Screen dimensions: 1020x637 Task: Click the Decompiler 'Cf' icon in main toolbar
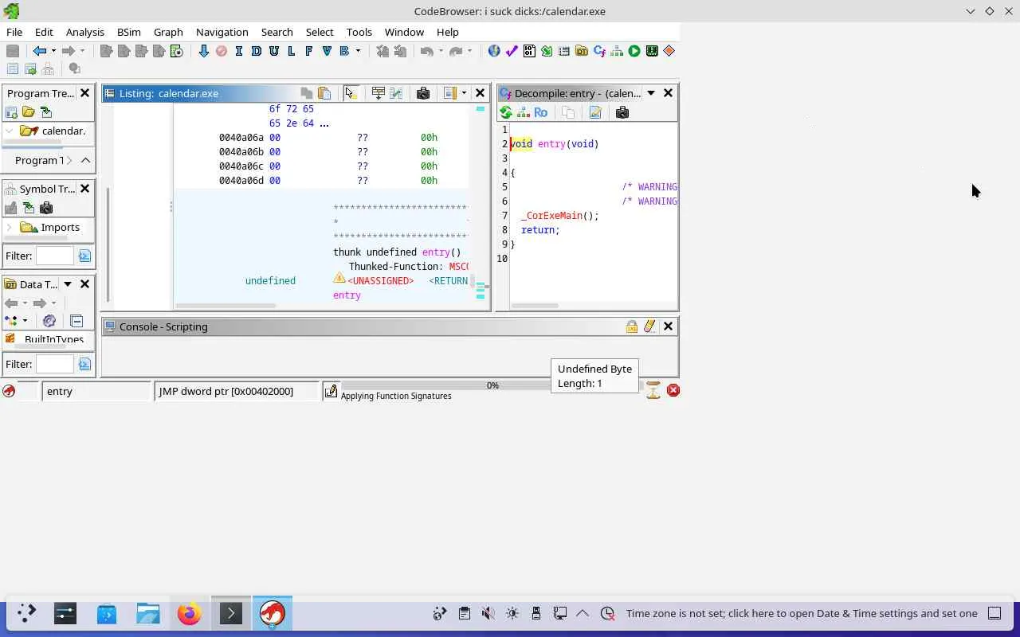pyautogui.click(x=599, y=51)
